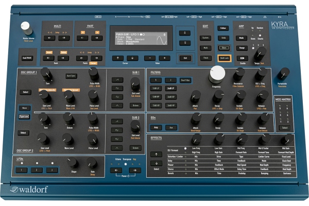Image resolution: width=309 pixels, height=206 pixels.
Task: Adjust the LFO Shape knob
Action: tap(73, 163)
